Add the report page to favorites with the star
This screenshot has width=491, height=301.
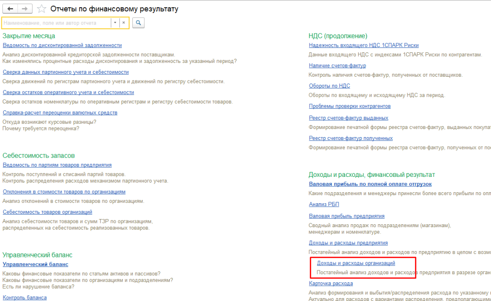(x=42, y=9)
